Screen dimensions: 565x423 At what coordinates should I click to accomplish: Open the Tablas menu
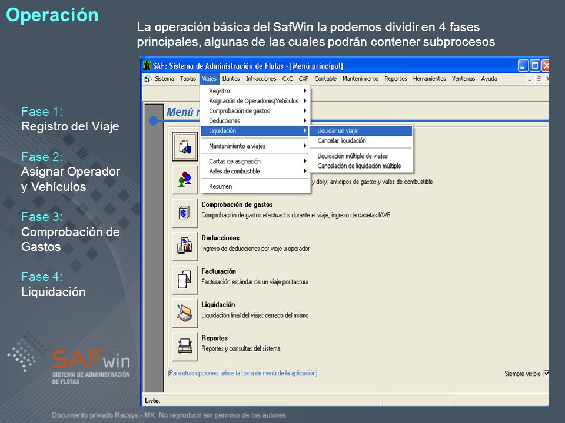pos(188,79)
